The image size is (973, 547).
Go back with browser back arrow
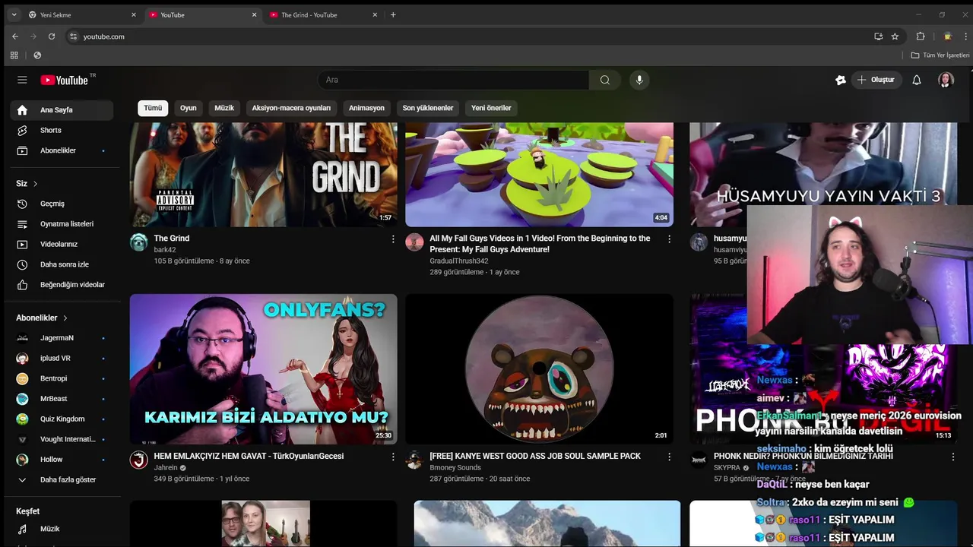point(15,36)
